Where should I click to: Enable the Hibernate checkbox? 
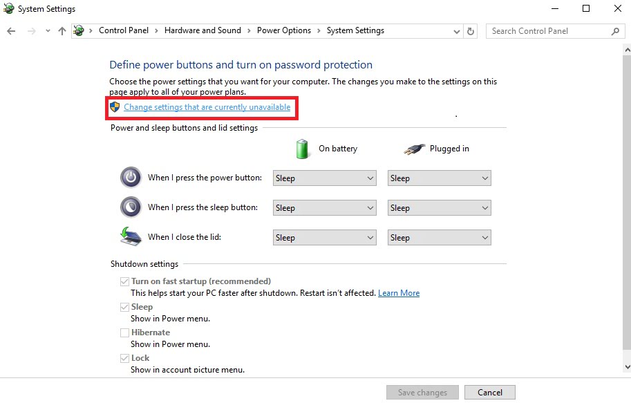pyautogui.click(x=124, y=332)
